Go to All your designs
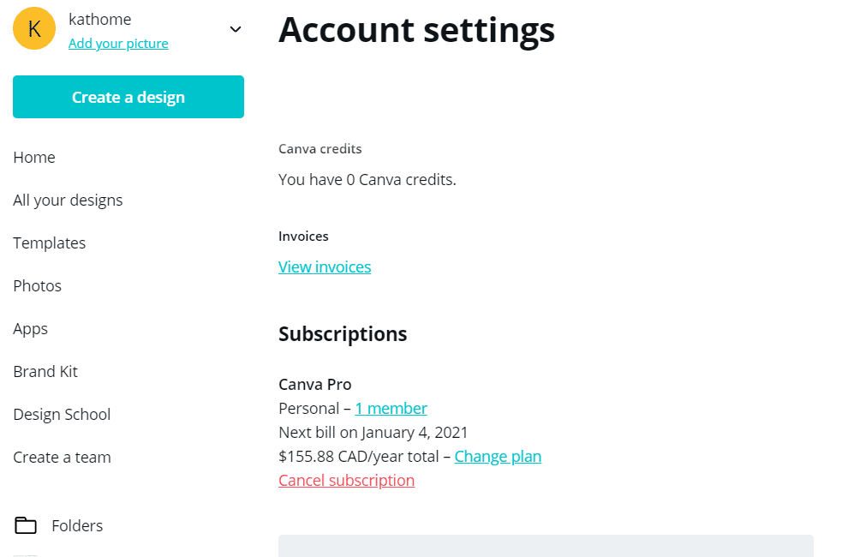Viewport: 866px width, 557px height. click(x=68, y=200)
